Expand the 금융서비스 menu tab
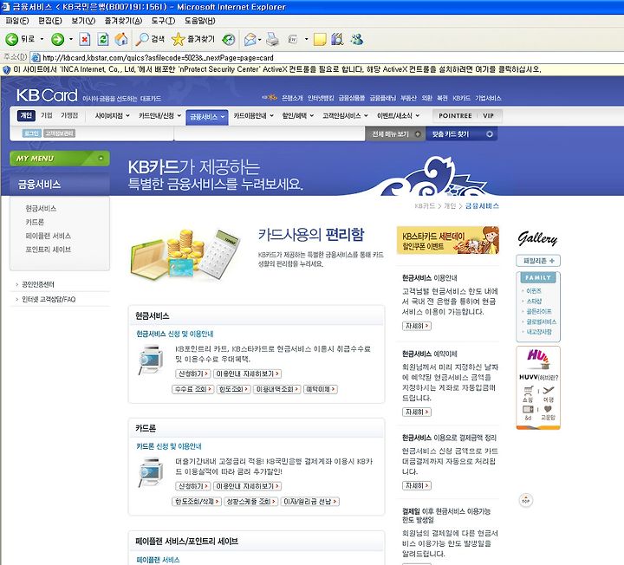624x565 pixels. [207, 117]
